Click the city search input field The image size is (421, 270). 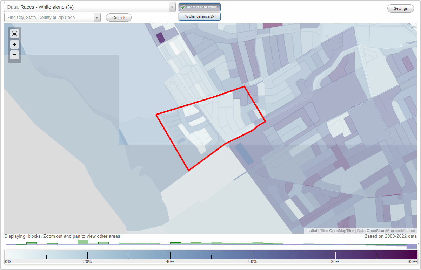(49, 17)
